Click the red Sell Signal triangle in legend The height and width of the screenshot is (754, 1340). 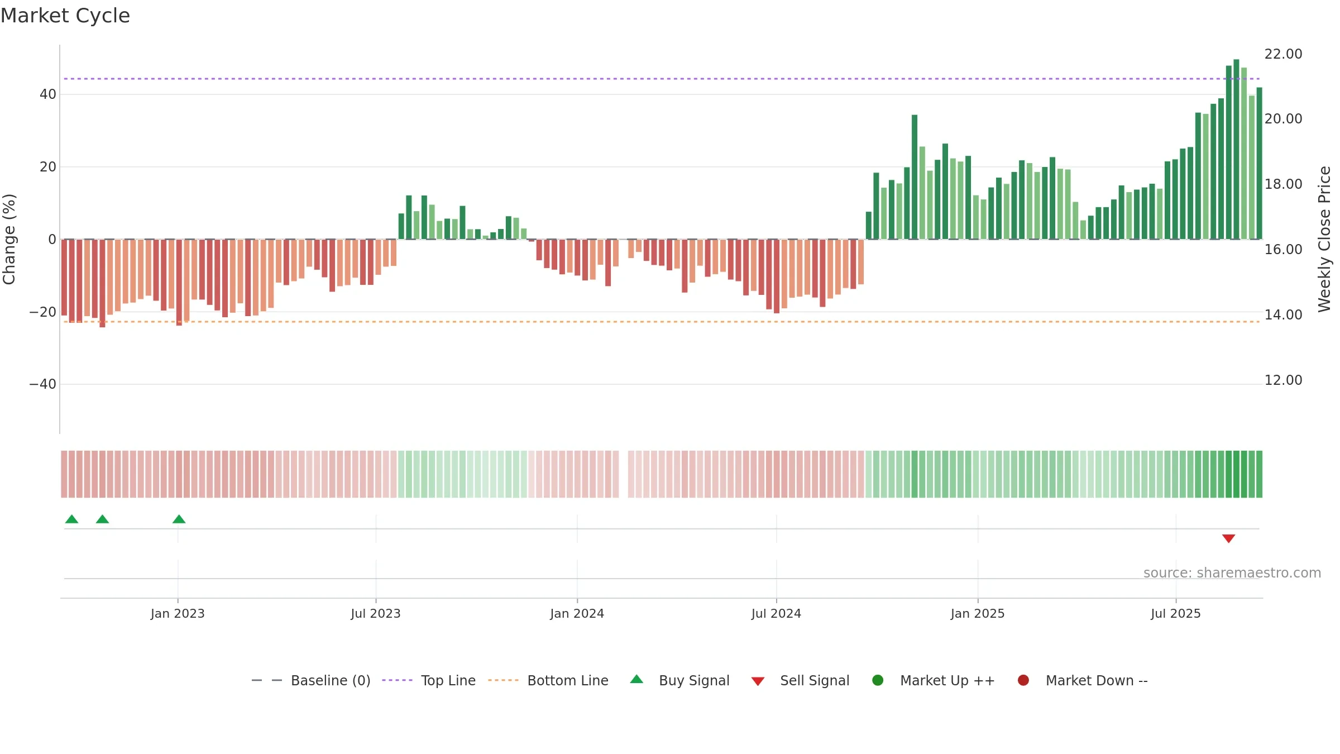(758, 681)
